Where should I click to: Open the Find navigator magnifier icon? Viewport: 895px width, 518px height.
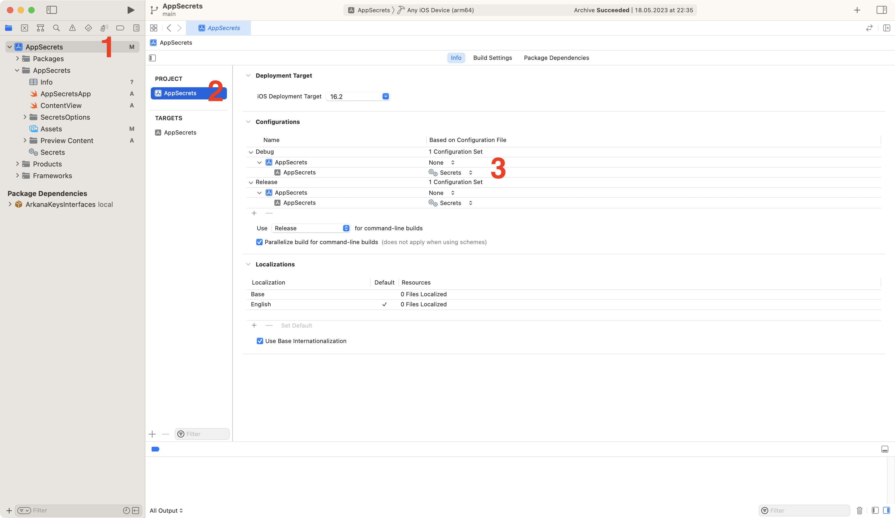(x=56, y=28)
